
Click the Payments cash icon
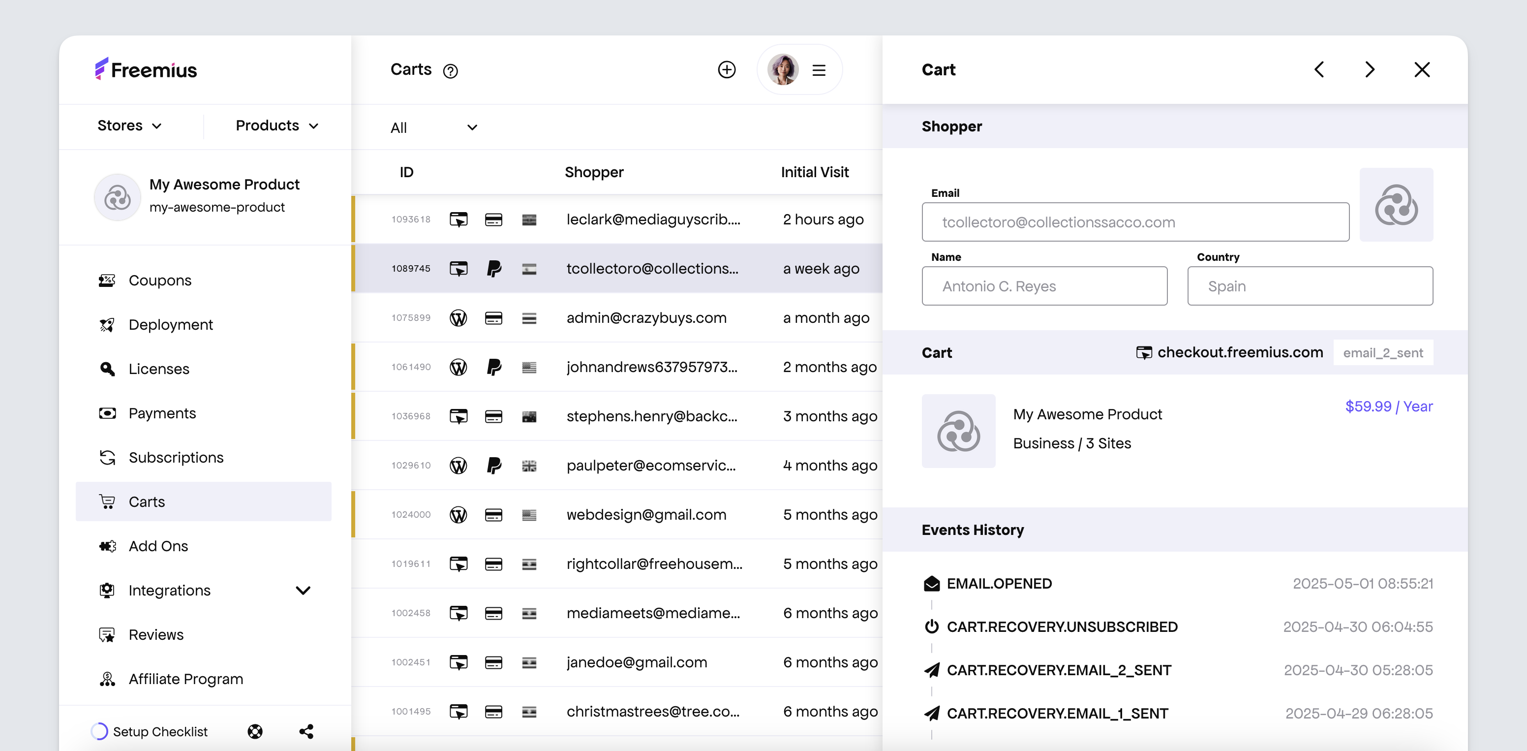coord(107,413)
